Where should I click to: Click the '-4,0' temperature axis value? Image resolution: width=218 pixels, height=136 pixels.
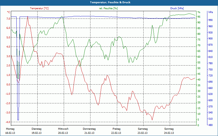click(8, 122)
